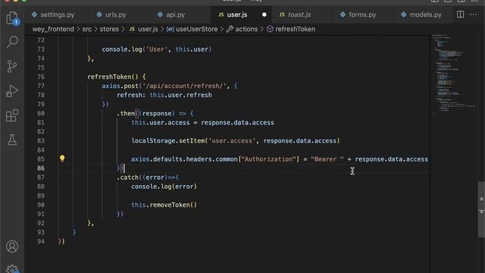The width and height of the screenshot is (485, 273).
Task: Click useUserStore in the breadcrumb
Action: (x=192, y=29)
